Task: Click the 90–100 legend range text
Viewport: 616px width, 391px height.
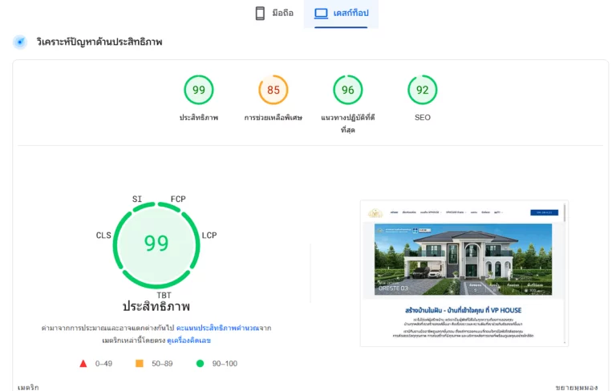Action: [225, 364]
